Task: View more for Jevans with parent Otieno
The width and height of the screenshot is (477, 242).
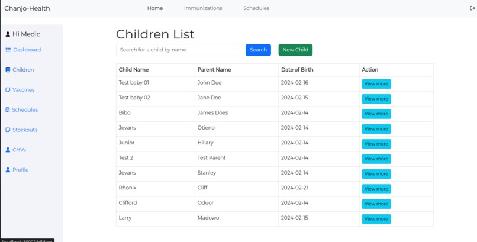Action: click(x=376, y=129)
